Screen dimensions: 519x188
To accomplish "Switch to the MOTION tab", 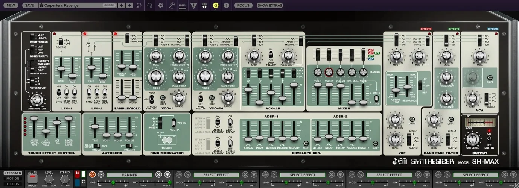I will pyautogui.click(x=12, y=179).
